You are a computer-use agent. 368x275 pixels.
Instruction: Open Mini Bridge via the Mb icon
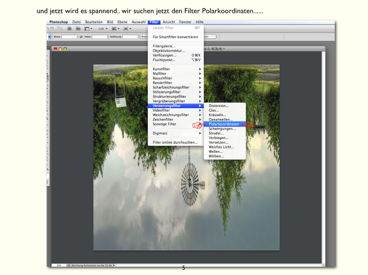tap(78, 29)
